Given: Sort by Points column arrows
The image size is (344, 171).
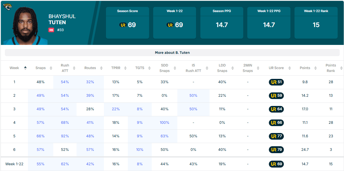Looking at the screenshot, I should (x=315, y=68).
